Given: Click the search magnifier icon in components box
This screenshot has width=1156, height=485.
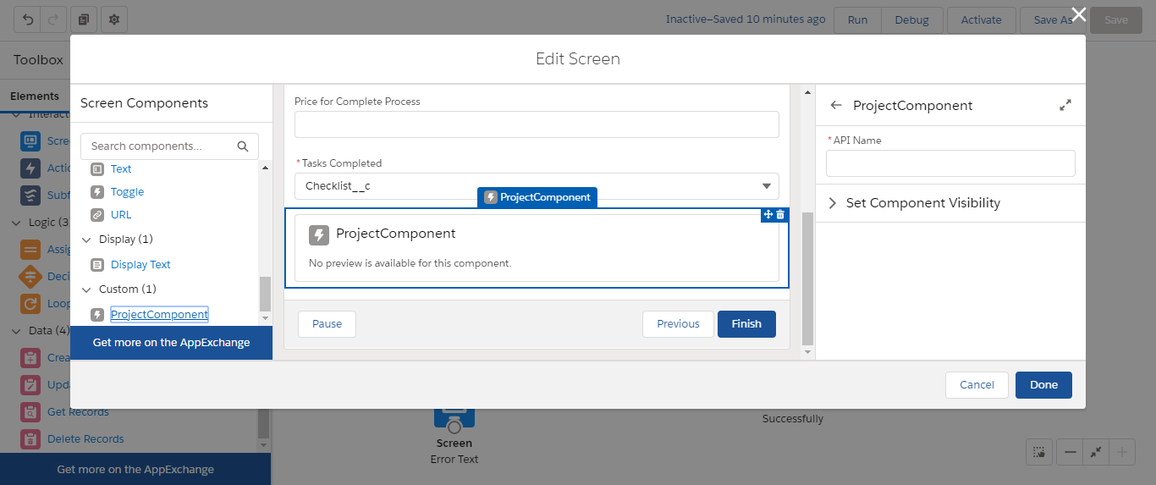Looking at the screenshot, I should click(243, 146).
